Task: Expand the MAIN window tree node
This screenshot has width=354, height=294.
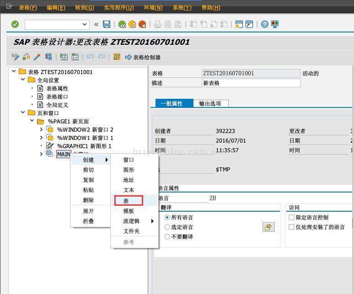Action: pos(41,154)
